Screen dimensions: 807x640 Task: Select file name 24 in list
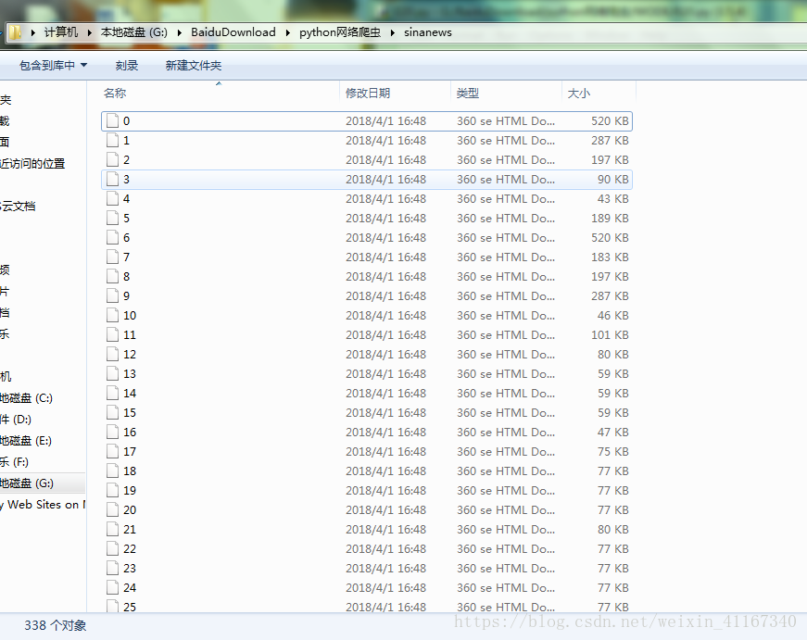[130, 588]
